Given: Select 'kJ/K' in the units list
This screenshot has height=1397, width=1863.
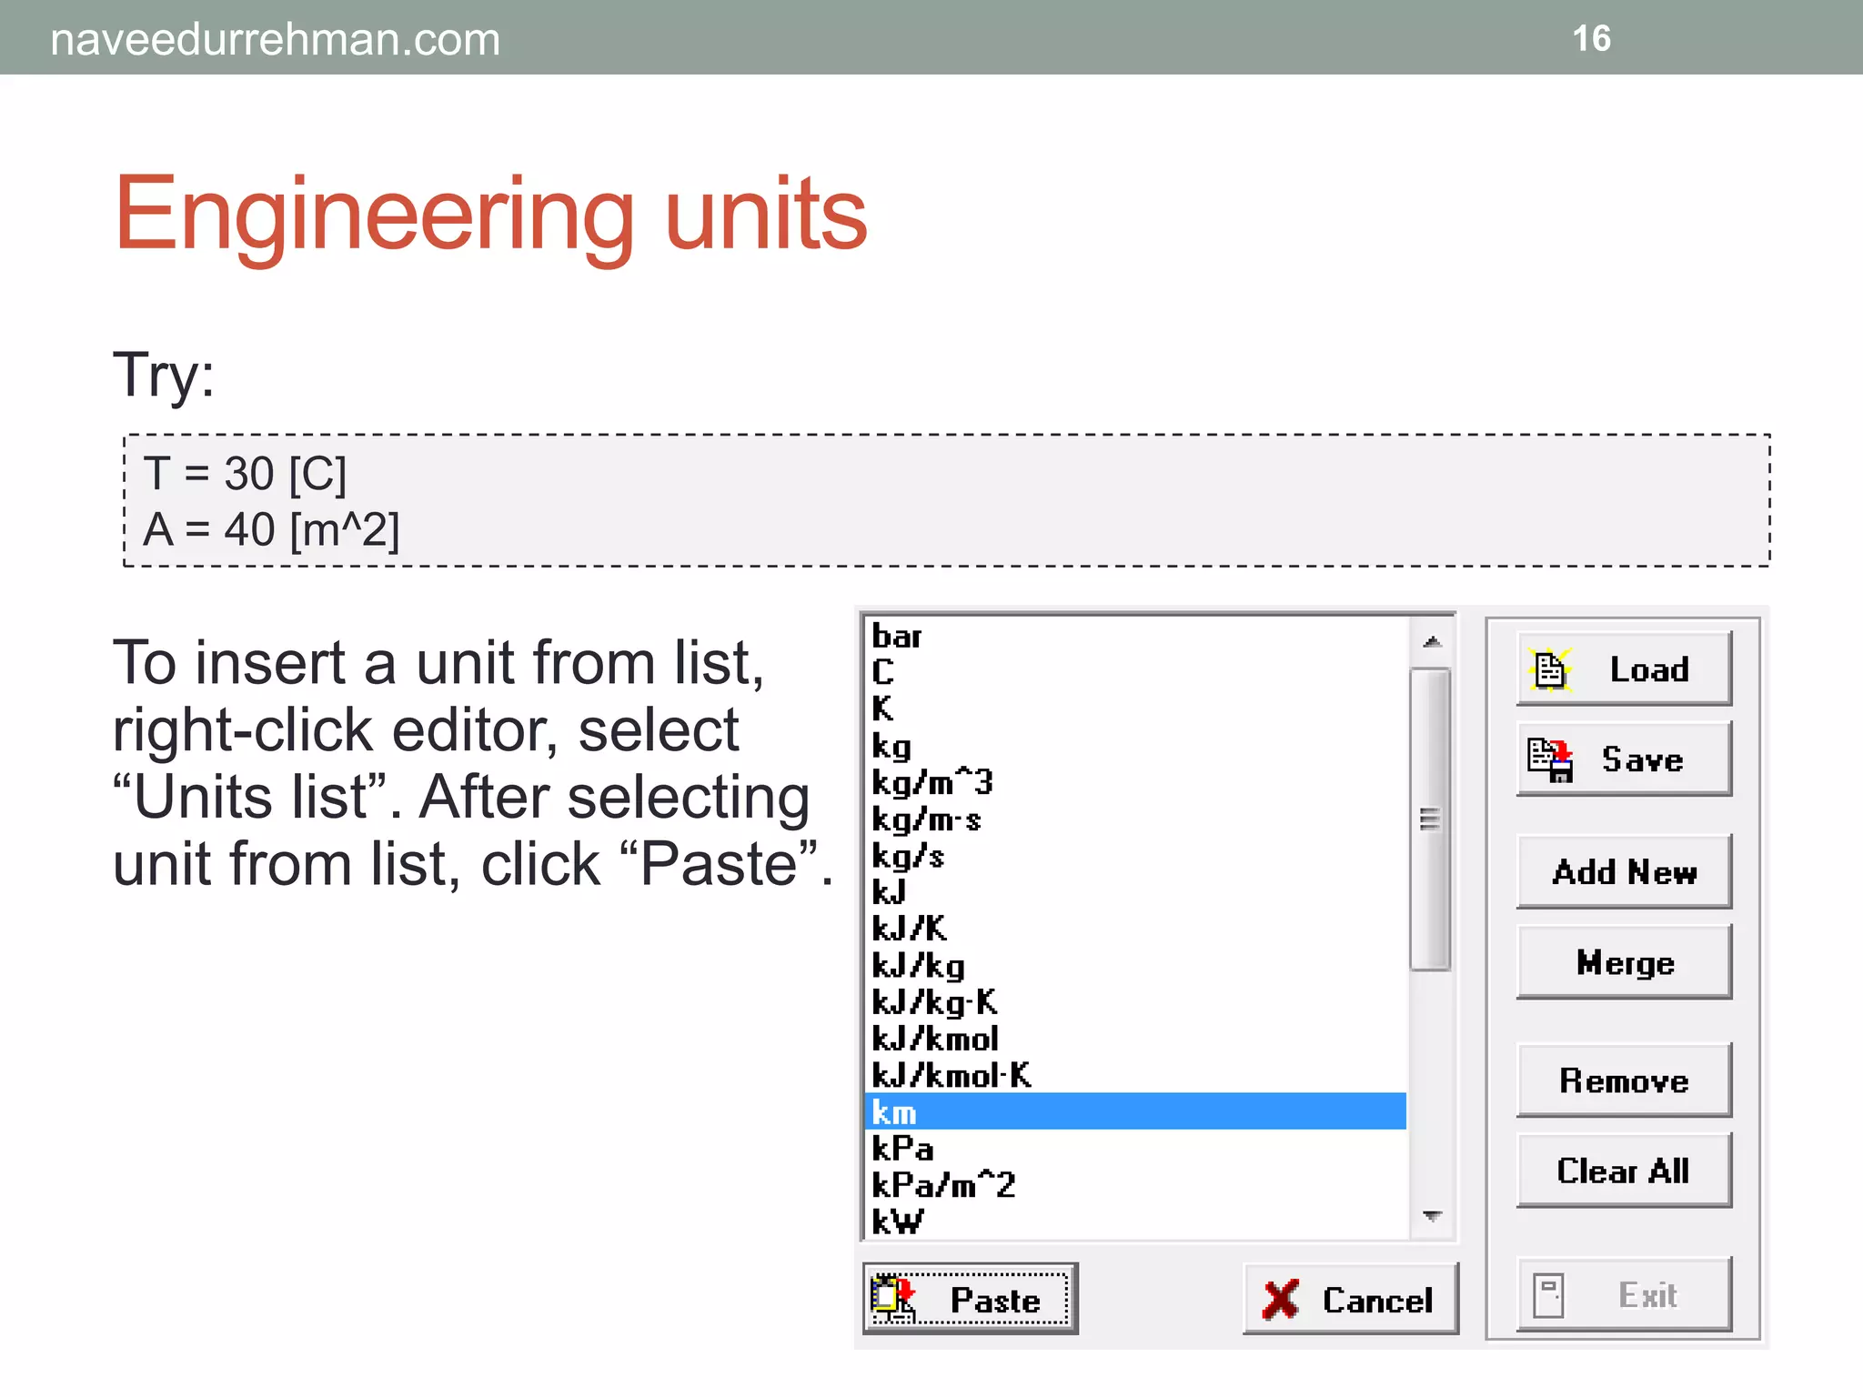Looking at the screenshot, I should coord(1135,929).
